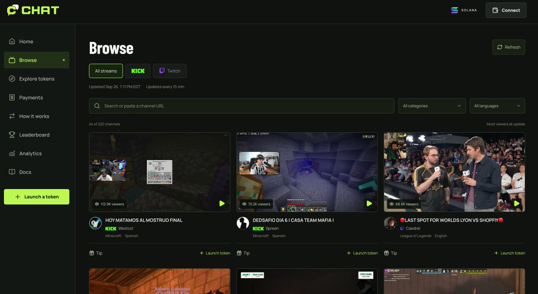Click the 68.6K viewers badge
This screenshot has height=294, width=538.
point(404,204)
